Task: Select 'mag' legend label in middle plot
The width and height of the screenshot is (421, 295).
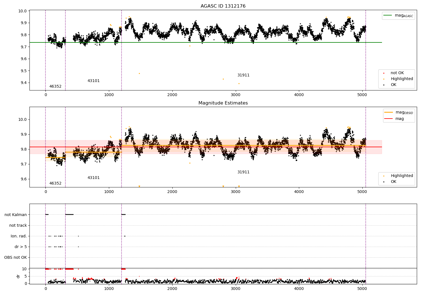Action: pos(400,119)
